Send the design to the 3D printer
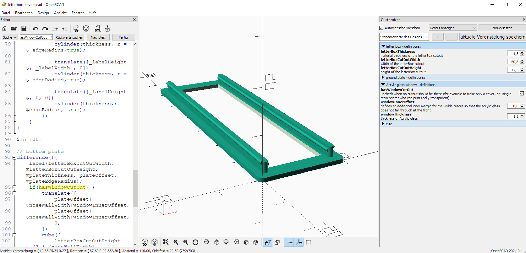The width and height of the screenshot is (526, 253). [107, 29]
